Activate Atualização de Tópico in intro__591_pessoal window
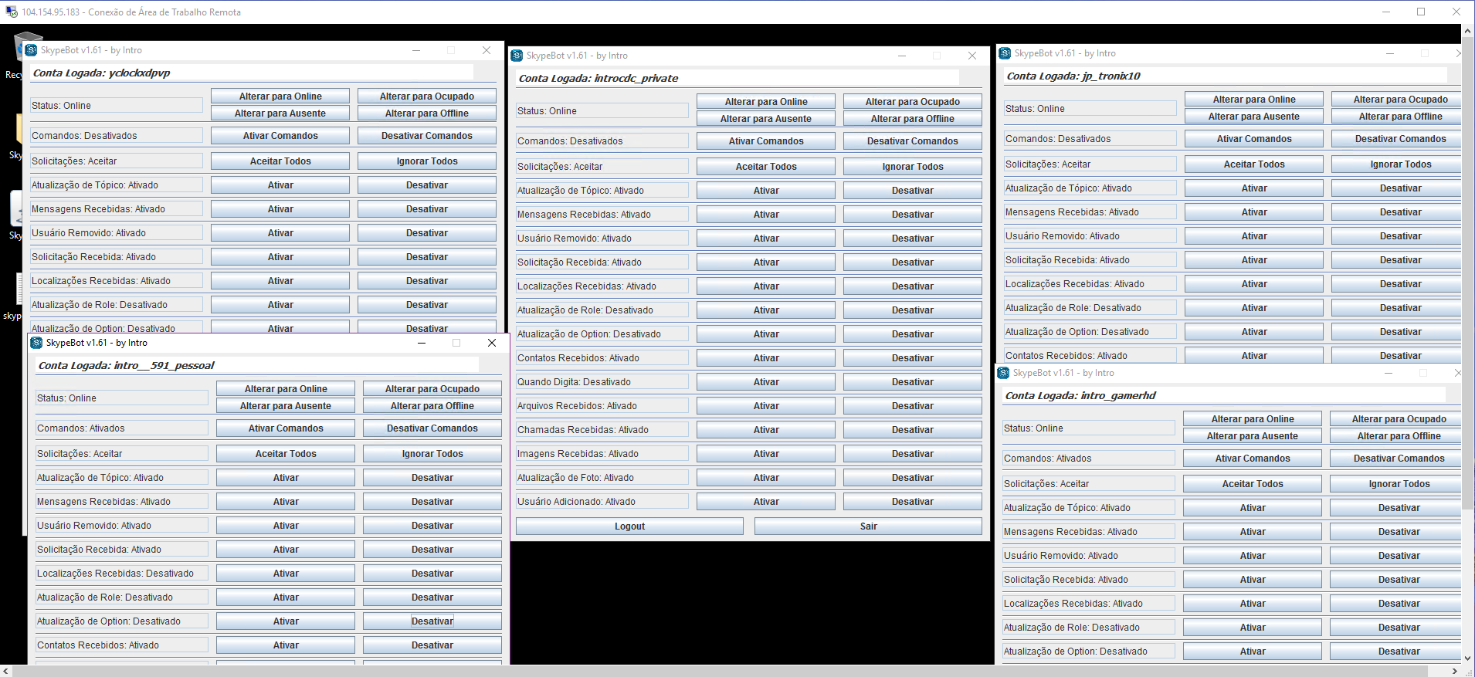This screenshot has height=677, width=1475. [286, 478]
